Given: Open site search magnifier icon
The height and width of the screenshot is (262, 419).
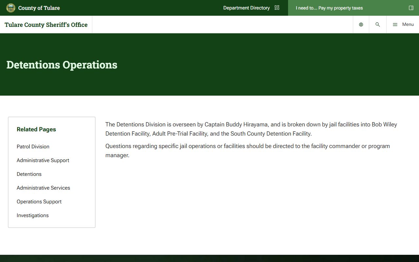Looking at the screenshot, I should tap(378, 25).
